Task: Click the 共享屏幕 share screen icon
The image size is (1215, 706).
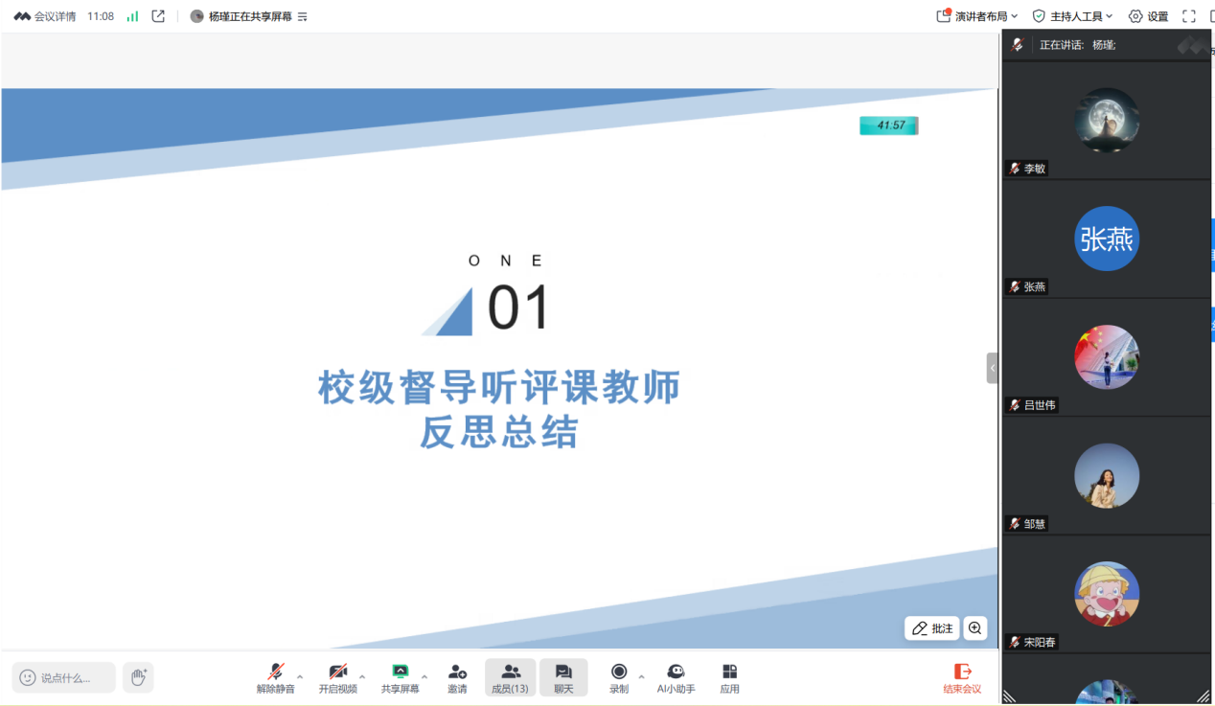Action: coord(401,672)
